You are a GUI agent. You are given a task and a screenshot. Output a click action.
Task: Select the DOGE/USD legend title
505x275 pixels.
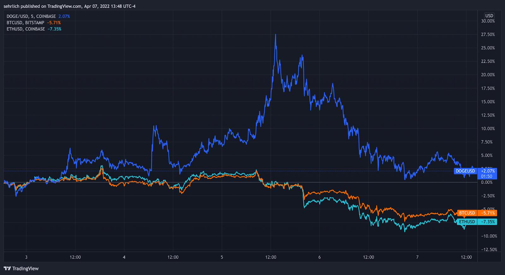tap(31, 16)
